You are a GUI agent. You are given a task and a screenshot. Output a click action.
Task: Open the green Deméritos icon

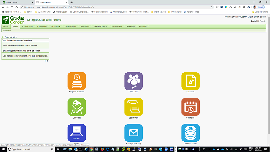[77, 107]
